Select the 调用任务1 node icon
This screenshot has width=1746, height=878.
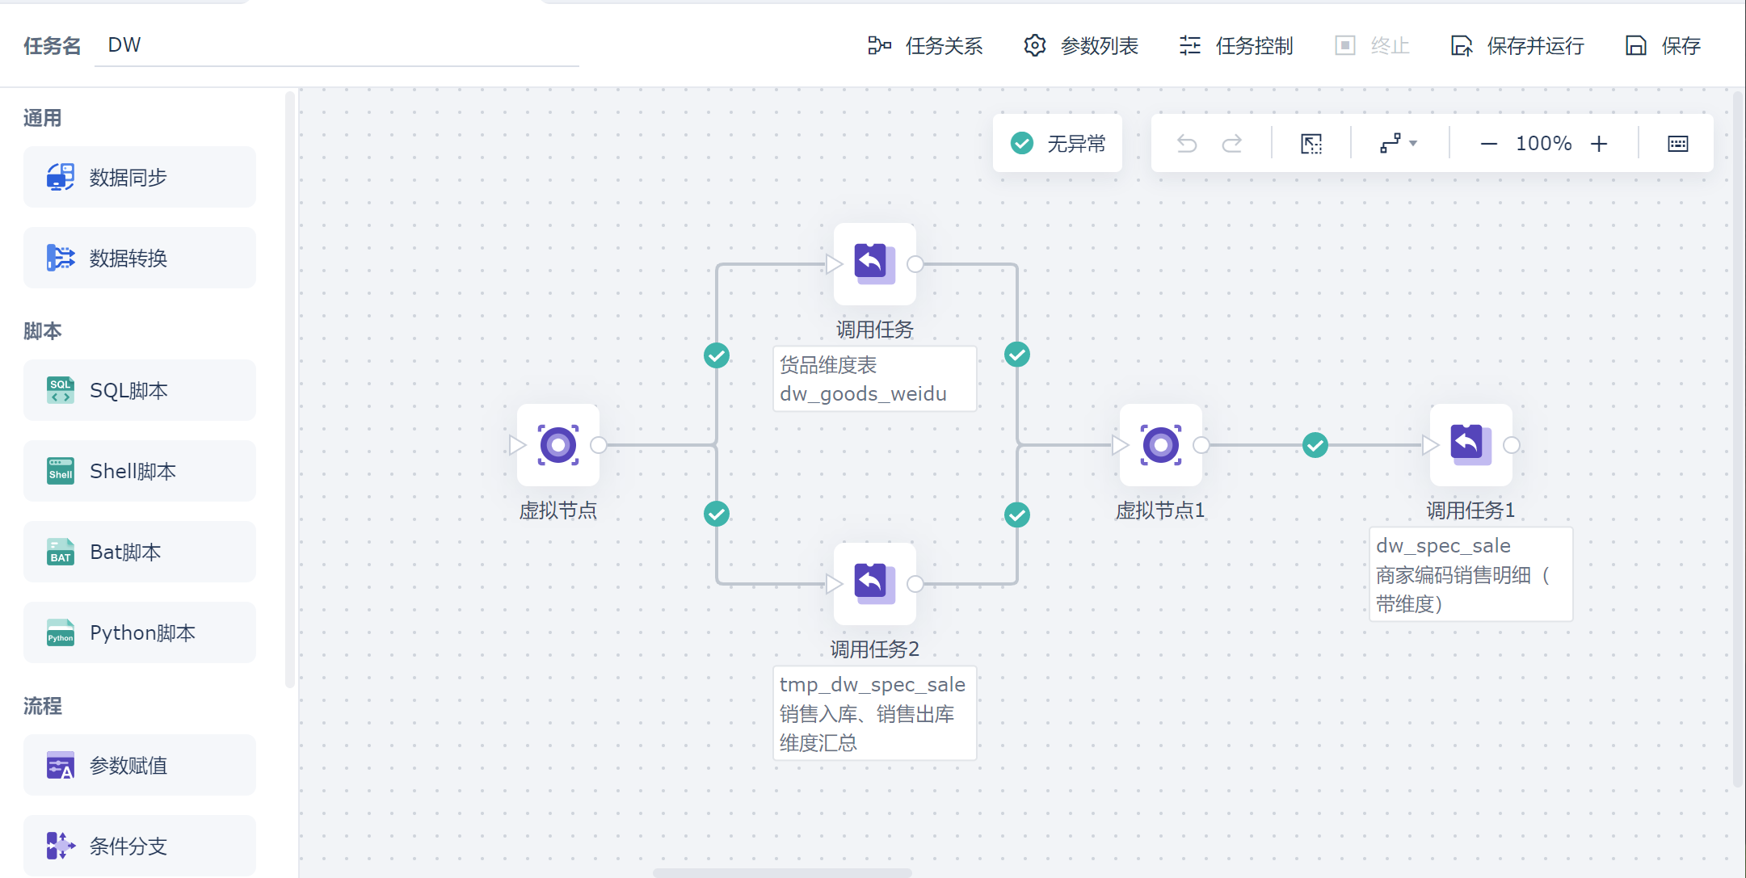(1470, 445)
